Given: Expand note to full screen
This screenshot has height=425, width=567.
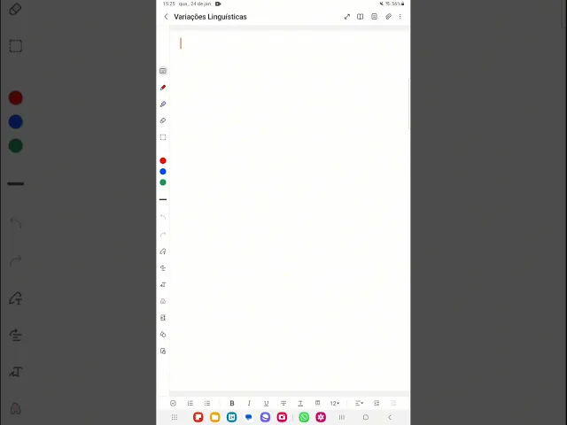Looking at the screenshot, I should [x=346, y=17].
